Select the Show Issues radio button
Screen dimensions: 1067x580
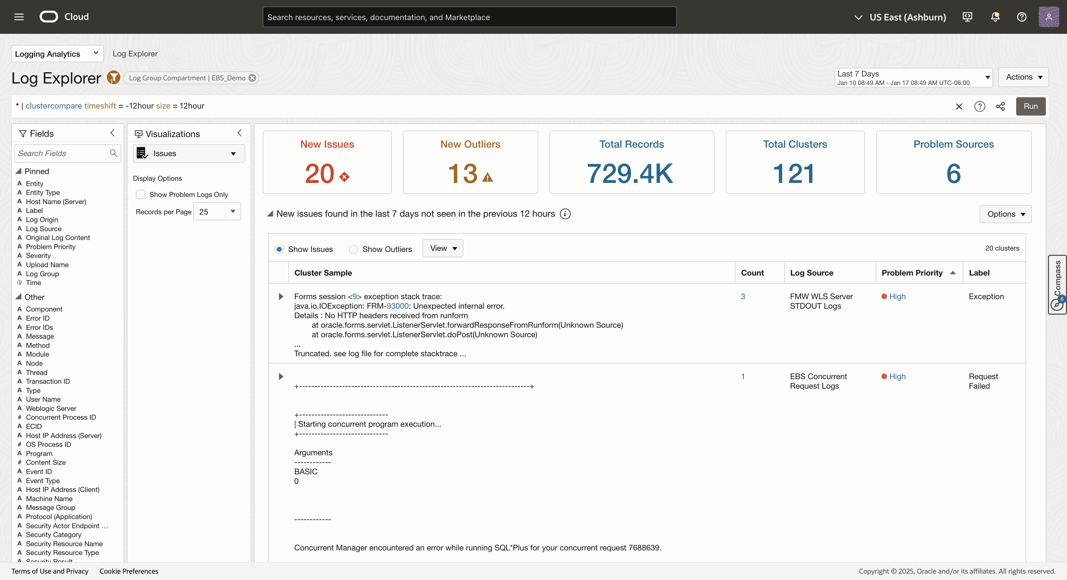[279, 249]
